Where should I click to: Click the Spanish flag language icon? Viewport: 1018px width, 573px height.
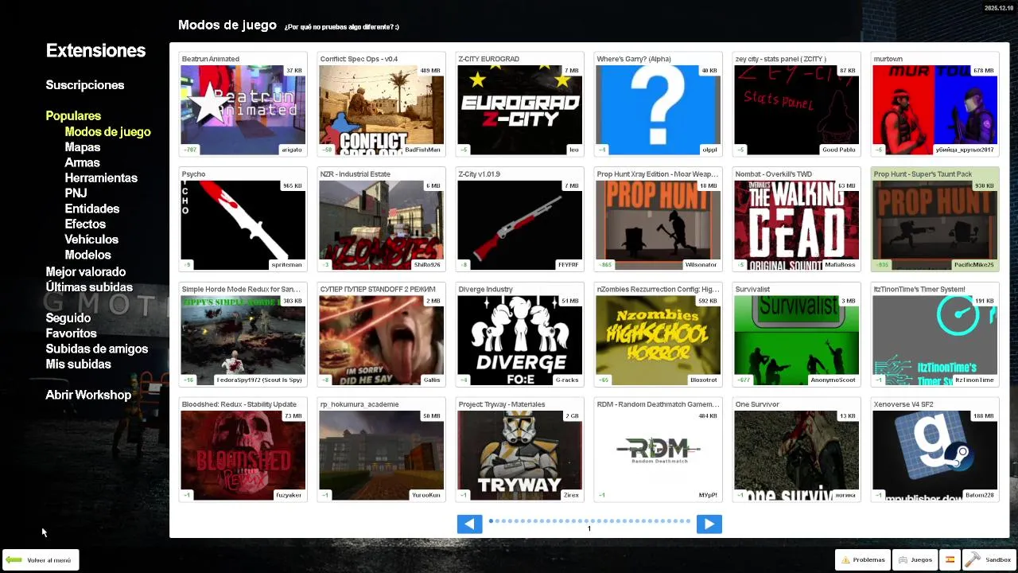(x=949, y=559)
